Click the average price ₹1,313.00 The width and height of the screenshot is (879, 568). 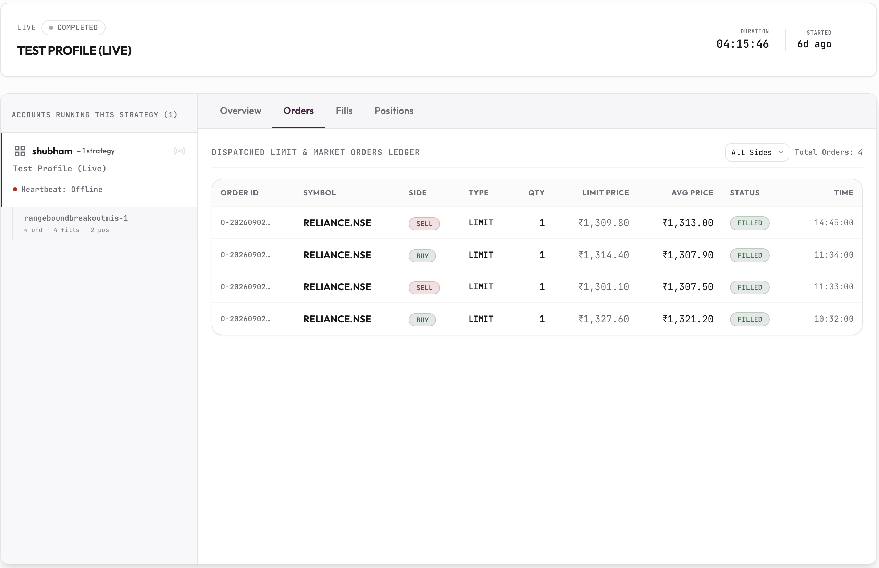(x=688, y=223)
